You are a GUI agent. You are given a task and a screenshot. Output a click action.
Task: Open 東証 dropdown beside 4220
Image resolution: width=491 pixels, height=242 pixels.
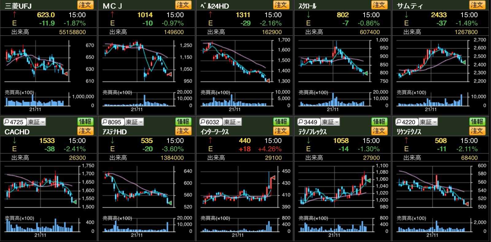tap(428, 122)
